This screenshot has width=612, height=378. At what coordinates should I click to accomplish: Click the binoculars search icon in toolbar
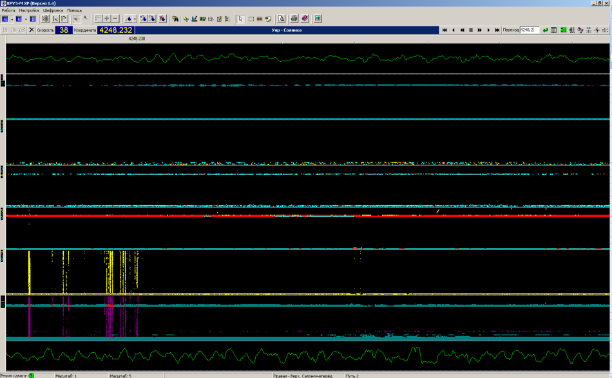pyautogui.click(x=175, y=19)
